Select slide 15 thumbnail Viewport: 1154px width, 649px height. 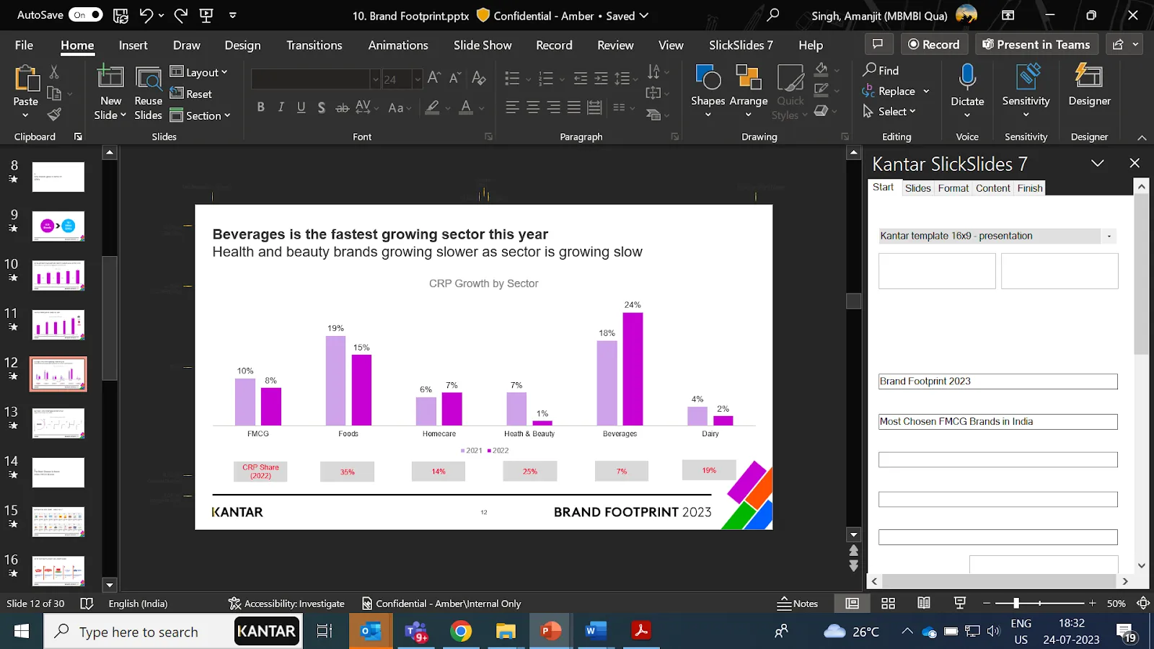tap(58, 521)
